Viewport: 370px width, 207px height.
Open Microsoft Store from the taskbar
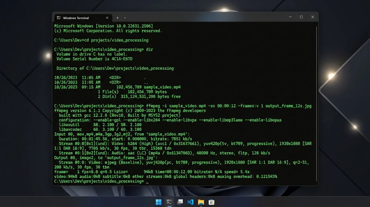(x=211, y=202)
